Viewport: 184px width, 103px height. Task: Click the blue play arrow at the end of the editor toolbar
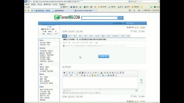pyautogui.click(x=116, y=75)
